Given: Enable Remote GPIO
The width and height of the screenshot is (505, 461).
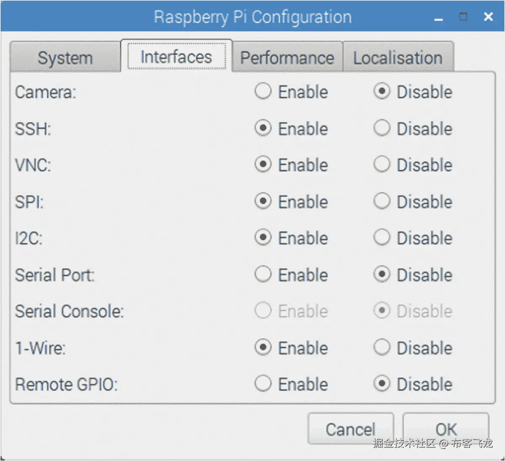Looking at the screenshot, I should pyautogui.click(x=263, y=384).
